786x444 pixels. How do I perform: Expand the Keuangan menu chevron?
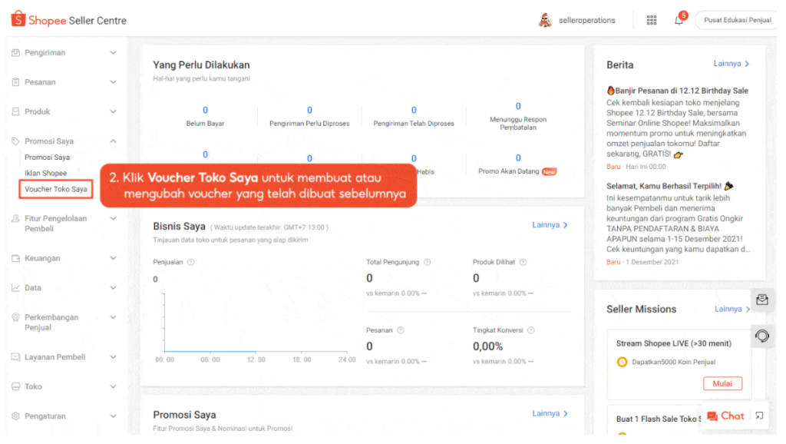[114, 258]
